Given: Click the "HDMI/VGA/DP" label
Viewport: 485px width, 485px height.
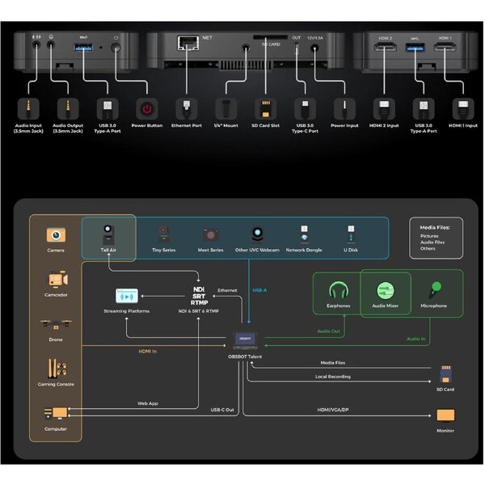Looking at the screenshot, I should click(x=333, y=410).
